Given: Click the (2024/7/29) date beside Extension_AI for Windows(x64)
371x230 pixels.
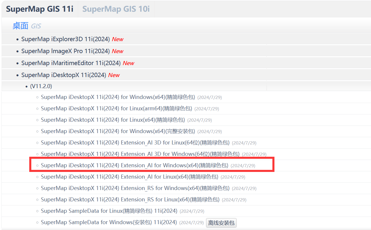Looking at the screenshot, I should click(243, 165).
